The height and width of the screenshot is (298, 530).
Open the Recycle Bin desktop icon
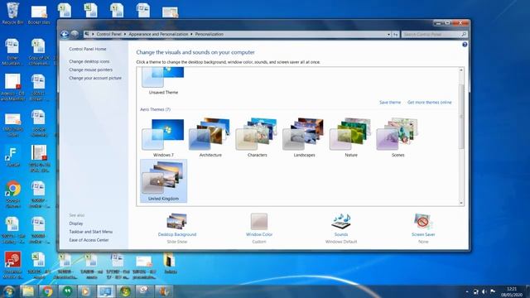[x=12, y=13]
